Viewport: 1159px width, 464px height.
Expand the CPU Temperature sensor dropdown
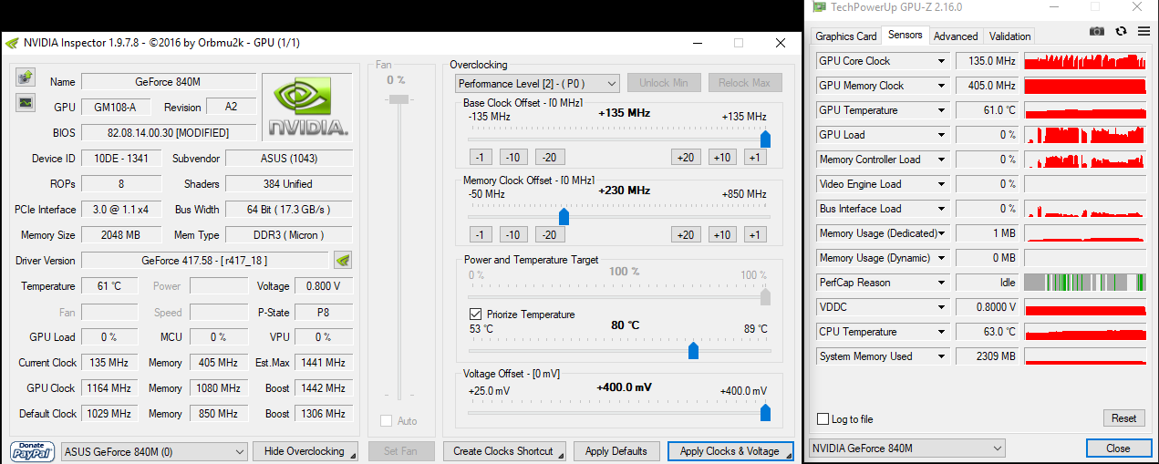(942, 332)
